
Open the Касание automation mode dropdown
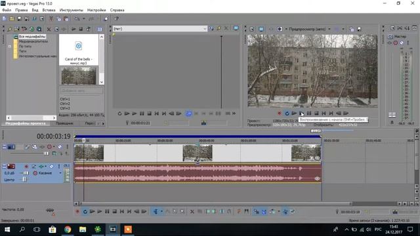coord(60,173)
